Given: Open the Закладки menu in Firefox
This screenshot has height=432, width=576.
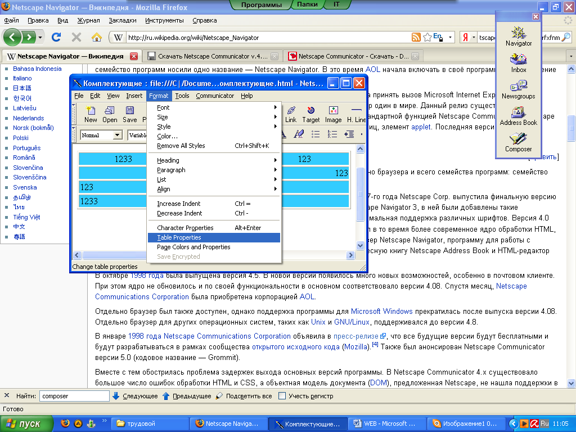Looking at the screenshot, I should [x=122, y=21].
